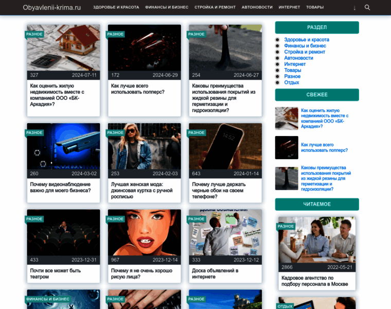
Task: Open liquid rubber article thumbnail
Action: pyautogui.click(x=225, y=47)
